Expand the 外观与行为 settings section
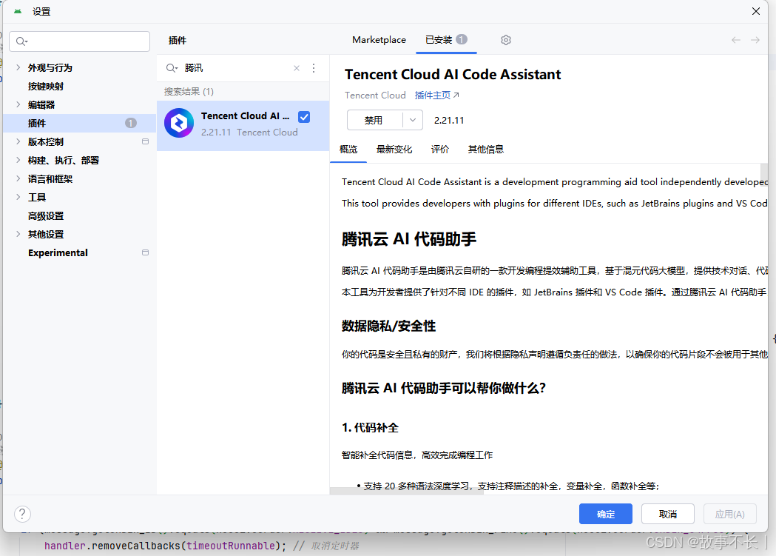 18,67
